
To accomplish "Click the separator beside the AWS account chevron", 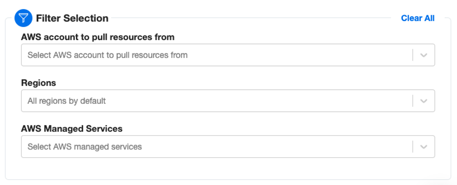I will [x=413, y=55].
